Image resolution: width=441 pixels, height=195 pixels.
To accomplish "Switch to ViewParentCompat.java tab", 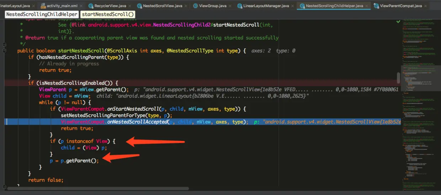I will 400,6.
